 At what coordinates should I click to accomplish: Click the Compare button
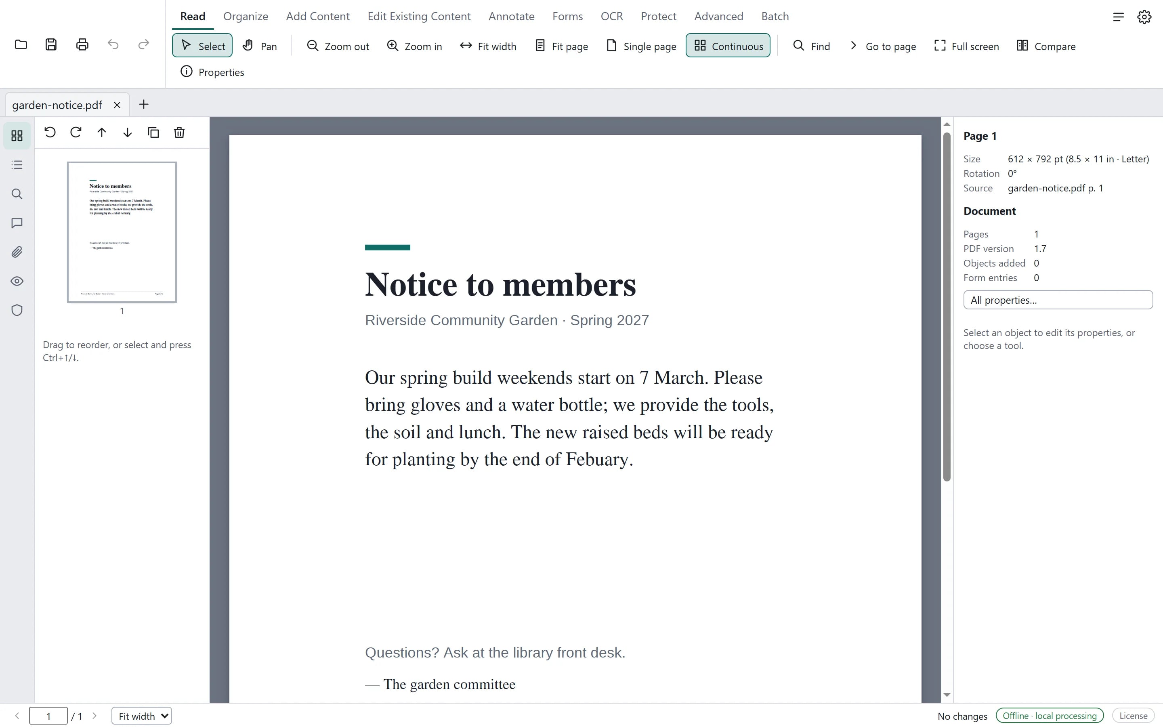(1046, 46)
